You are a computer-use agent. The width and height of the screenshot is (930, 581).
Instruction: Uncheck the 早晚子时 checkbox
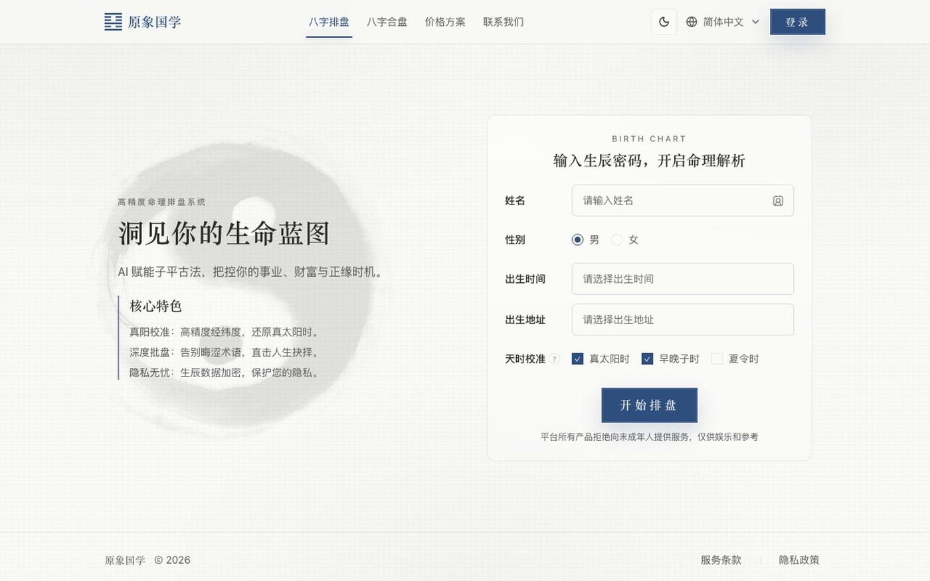tap(647, 359)
